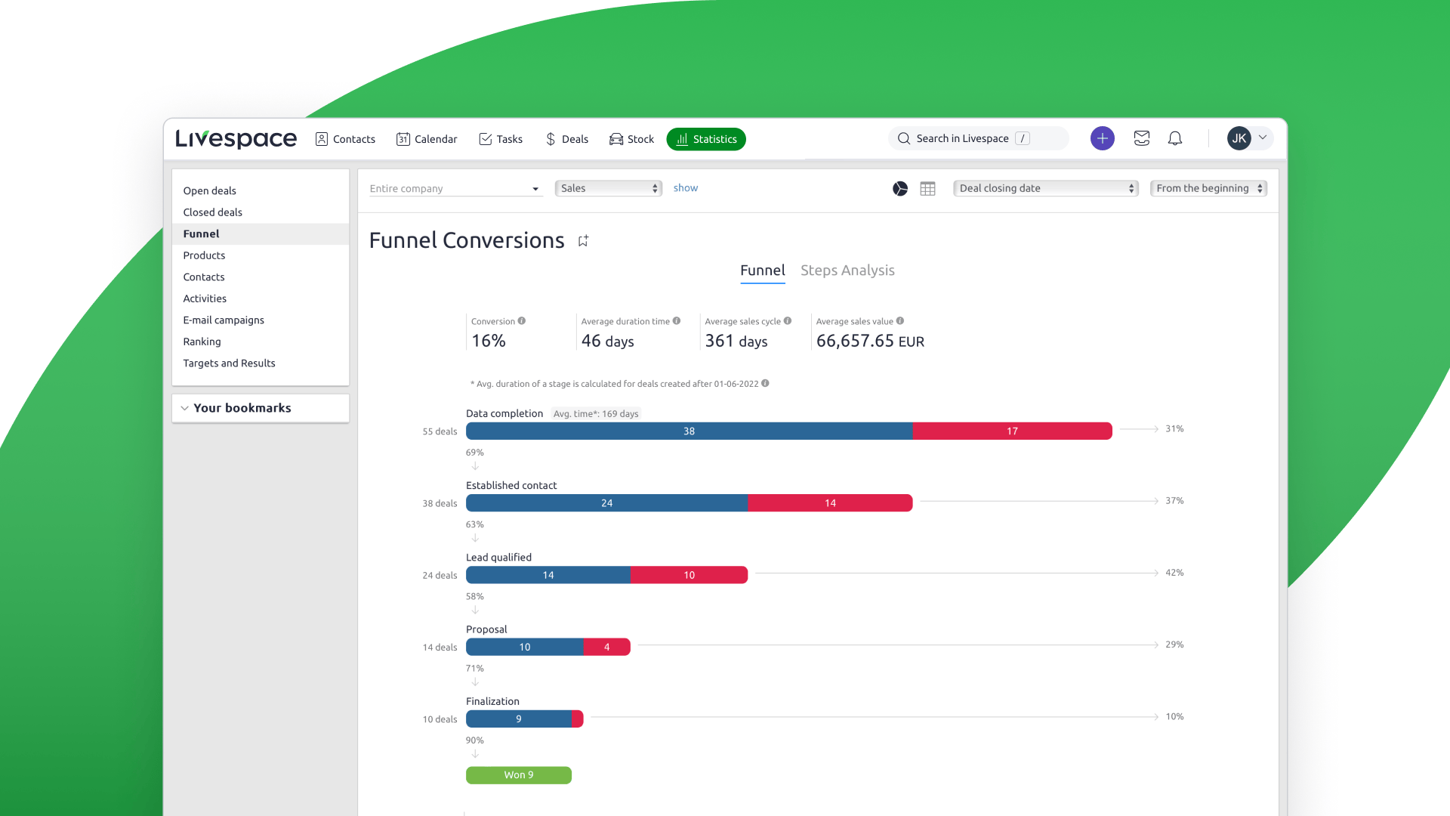1450x816 pixels.
Task: Click inside the Search in Livespace field
Action: click(974, 138)
